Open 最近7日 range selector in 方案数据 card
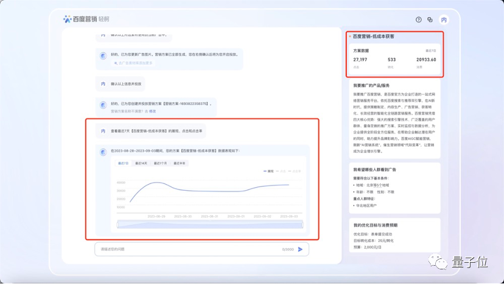Screen dimensions: 504x284 (x=431, y=51)
